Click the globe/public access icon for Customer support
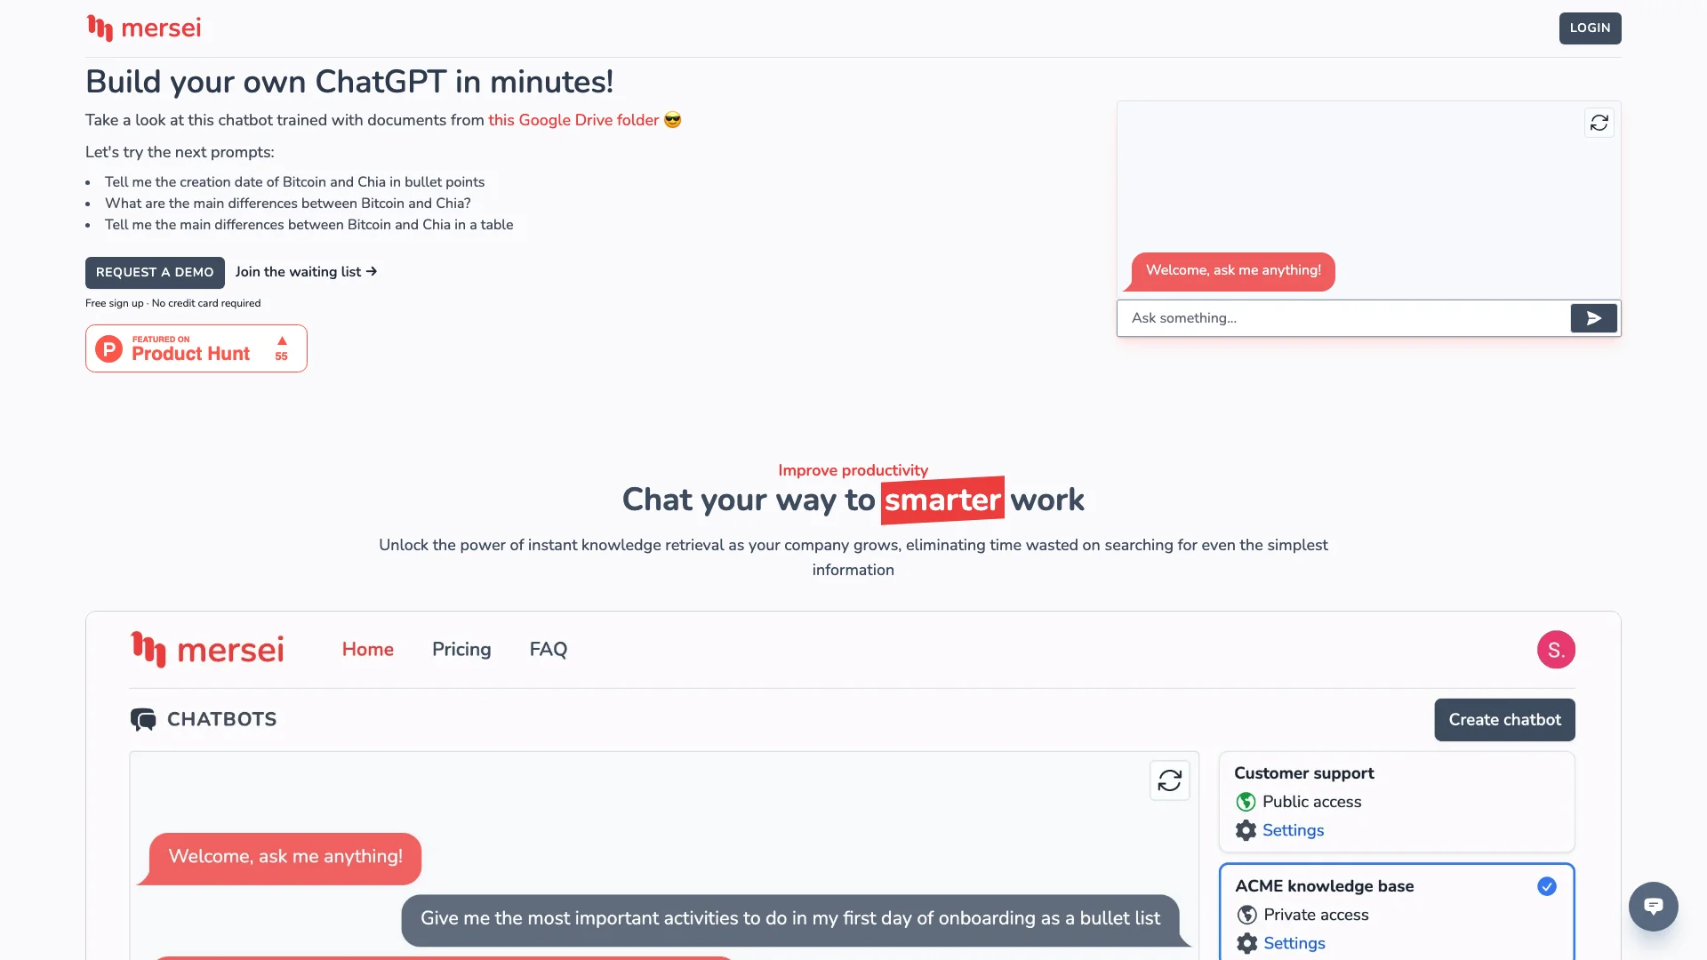Viewport: 1707px width, 960px height. pyautogui.click(x=1245, y=801)
